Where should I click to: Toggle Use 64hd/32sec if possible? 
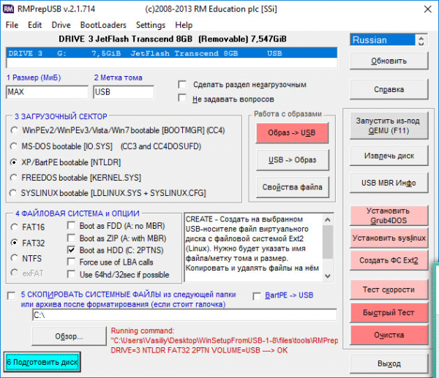[x=72, y=274]
